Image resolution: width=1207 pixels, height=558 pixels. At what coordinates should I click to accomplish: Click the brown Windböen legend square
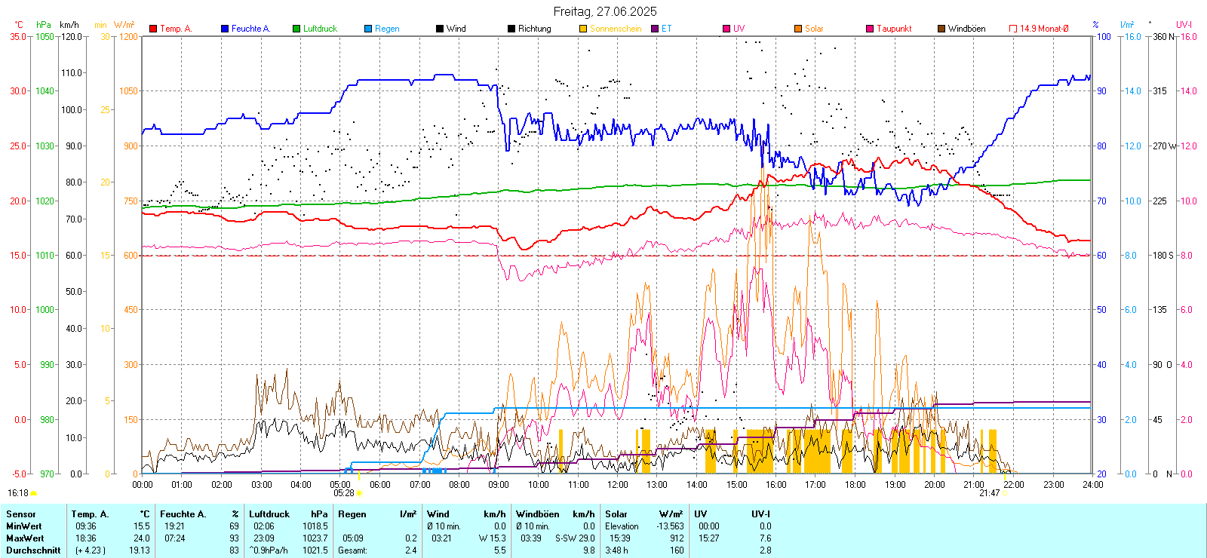click(x=941, y=29)
